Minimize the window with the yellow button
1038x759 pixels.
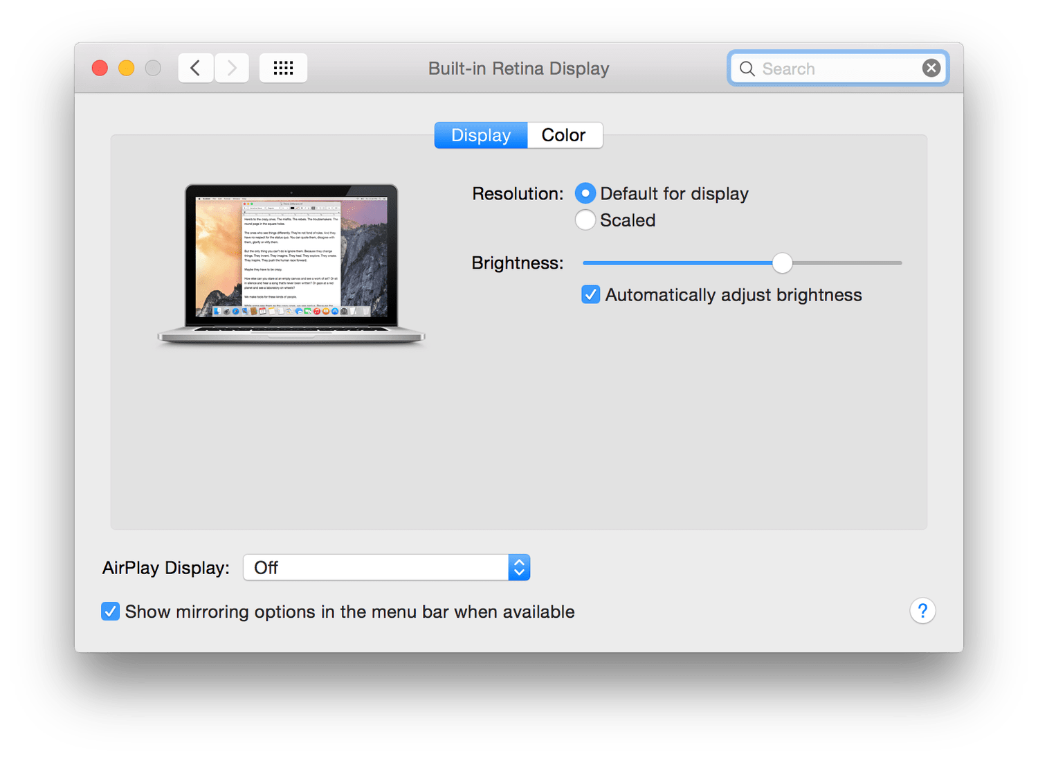point(127,68)
